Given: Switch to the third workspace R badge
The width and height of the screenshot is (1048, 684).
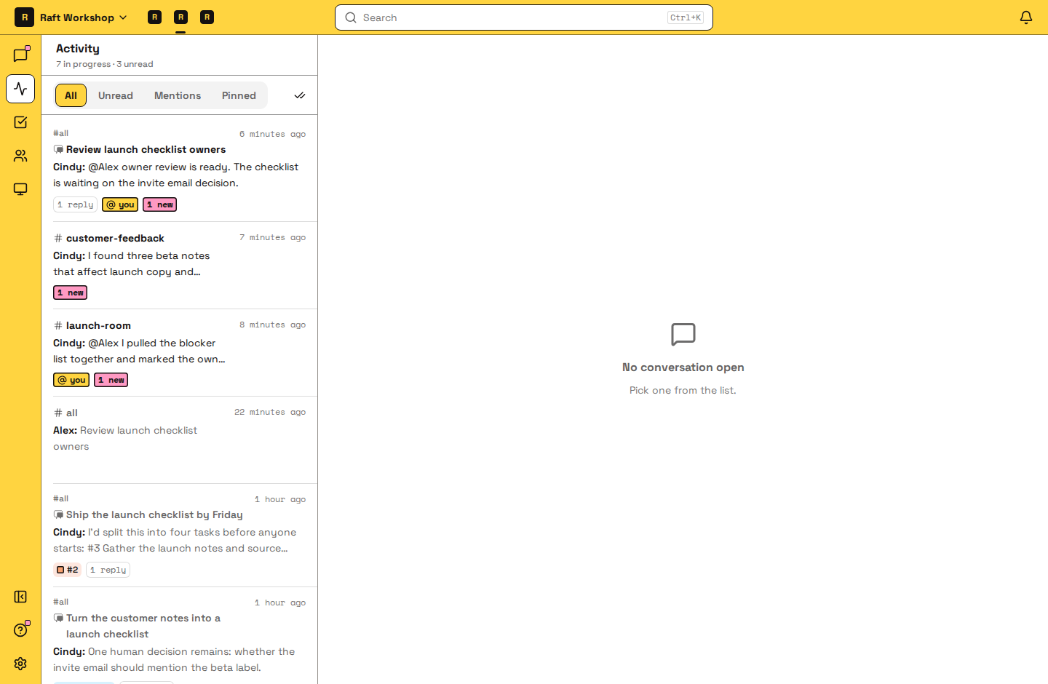Looking at the screenshot, I should (x=207, y=17).
